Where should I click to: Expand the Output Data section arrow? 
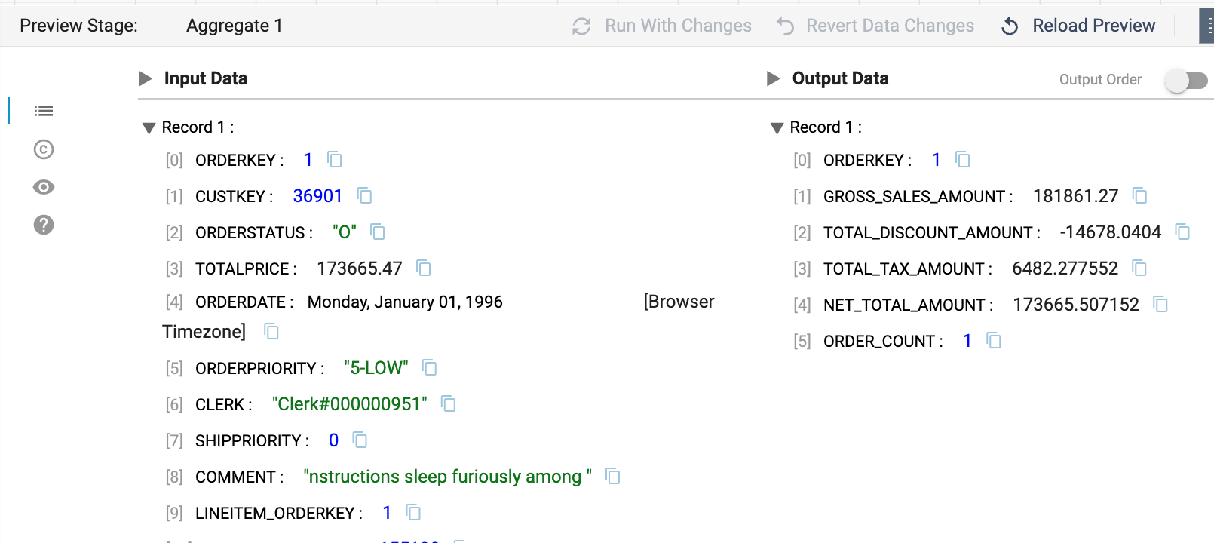(773, 79)
